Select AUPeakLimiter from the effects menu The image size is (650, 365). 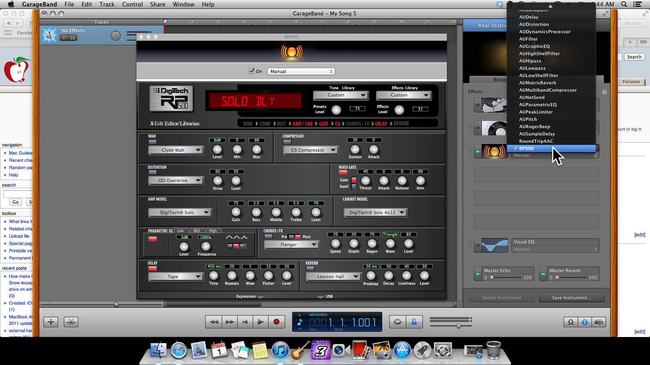point(551,112)
